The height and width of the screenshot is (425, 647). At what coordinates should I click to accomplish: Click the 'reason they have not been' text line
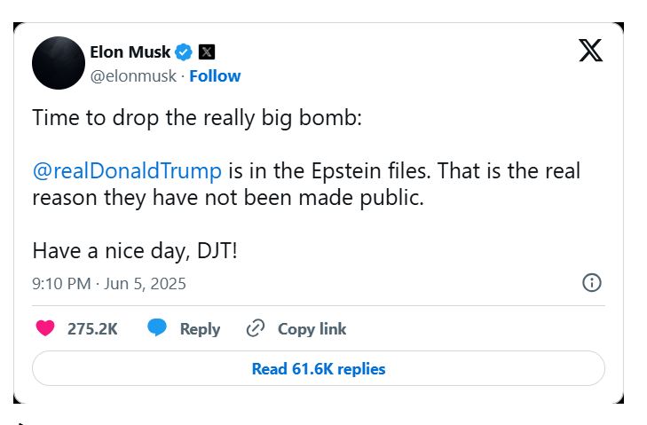click(228, 197)
